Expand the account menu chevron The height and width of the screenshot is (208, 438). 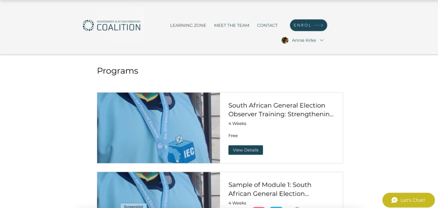(322, 40)
